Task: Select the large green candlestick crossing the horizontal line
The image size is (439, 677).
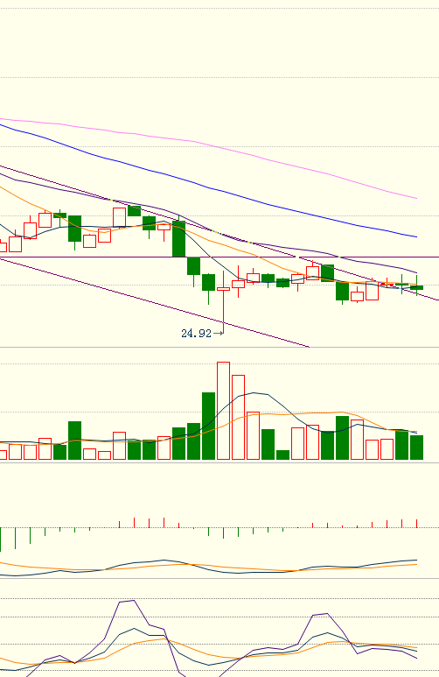Action: (178, 239)
